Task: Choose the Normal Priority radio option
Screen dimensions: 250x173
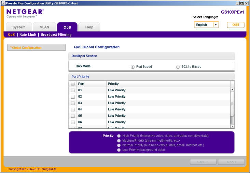Action: 119,145
